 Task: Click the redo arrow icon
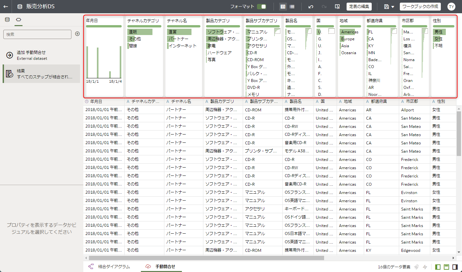click(x=324, y=7)
